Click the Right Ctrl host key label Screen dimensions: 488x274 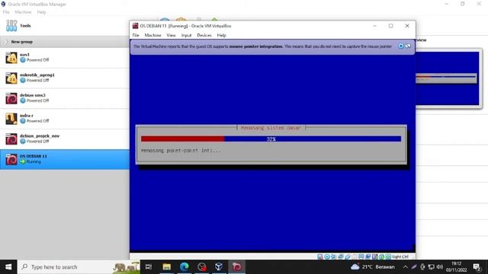[400, 256]
